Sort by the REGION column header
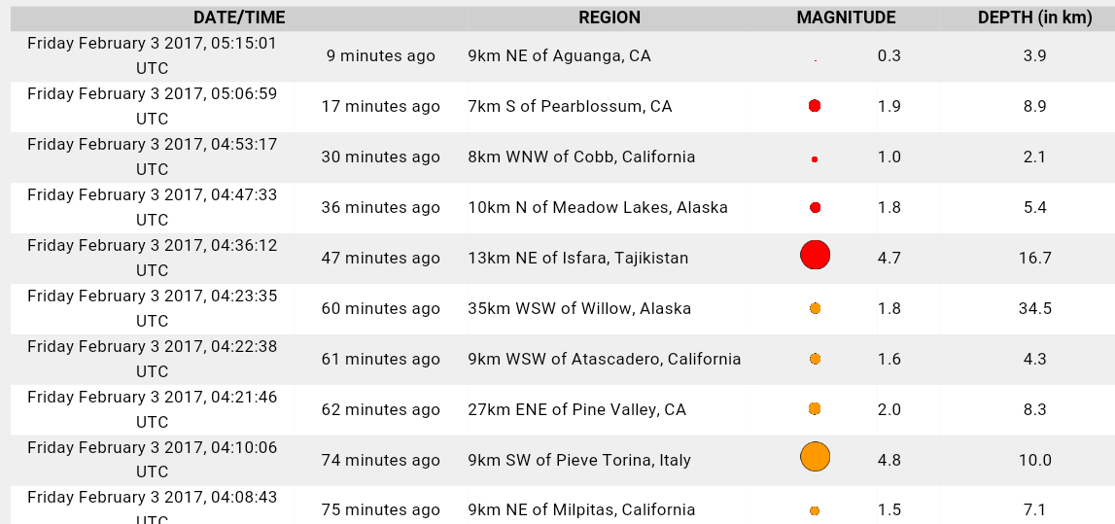Image resolution: width=1115 pixels, height=524 pixels. [x=610, y=17]
